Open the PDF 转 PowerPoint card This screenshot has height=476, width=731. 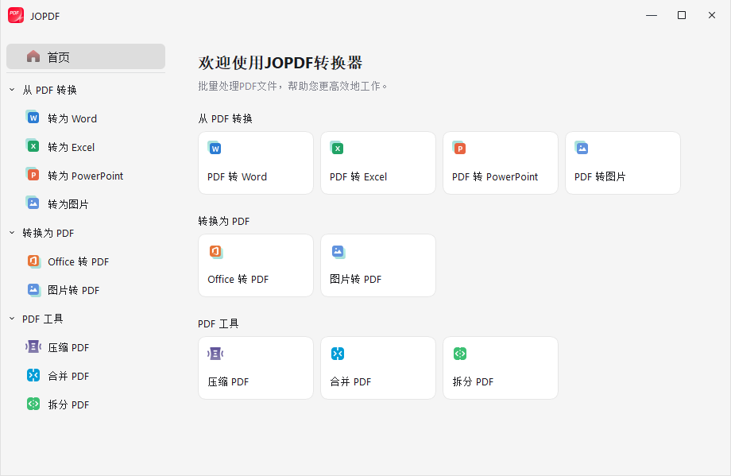(x=500, y=163)
